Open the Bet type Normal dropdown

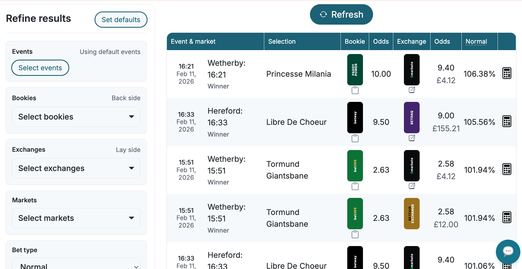point(76,265)
